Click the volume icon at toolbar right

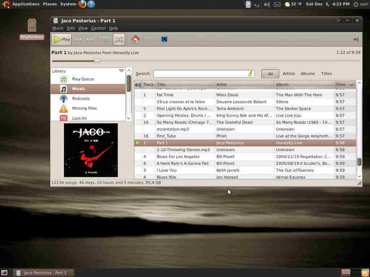[356, 40]
